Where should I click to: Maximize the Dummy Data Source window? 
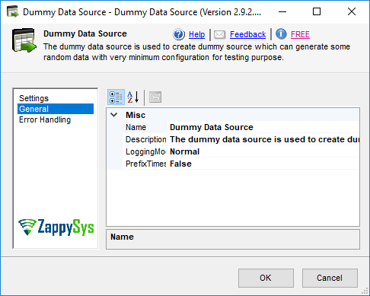[317, 11]
